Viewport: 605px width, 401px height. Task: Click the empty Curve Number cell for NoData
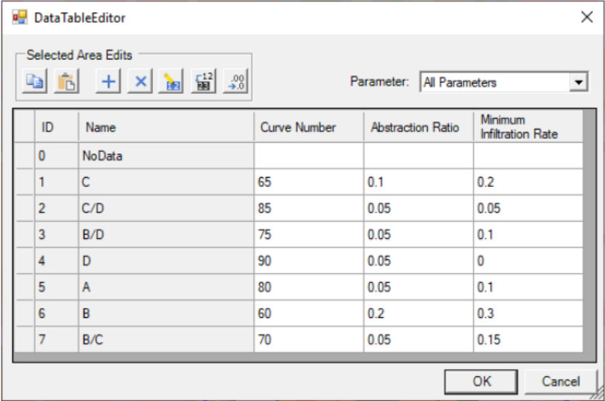pos(308,156)
